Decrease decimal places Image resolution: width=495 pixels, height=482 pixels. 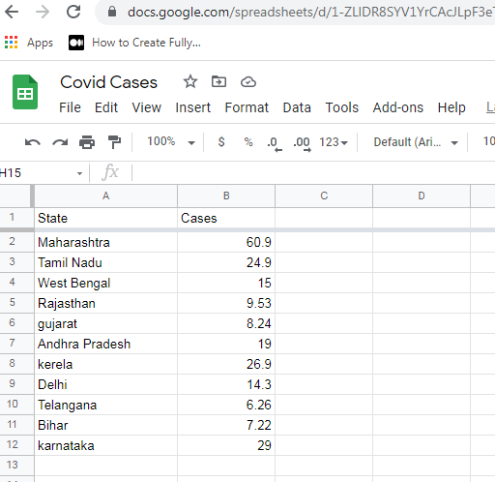coord(275,143)
